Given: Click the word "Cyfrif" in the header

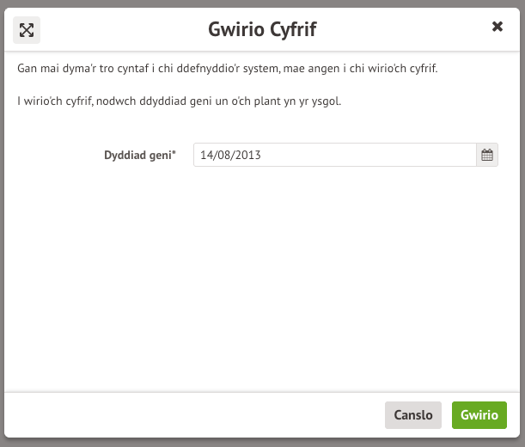Looking at the screenshot, I should point(291,30).
